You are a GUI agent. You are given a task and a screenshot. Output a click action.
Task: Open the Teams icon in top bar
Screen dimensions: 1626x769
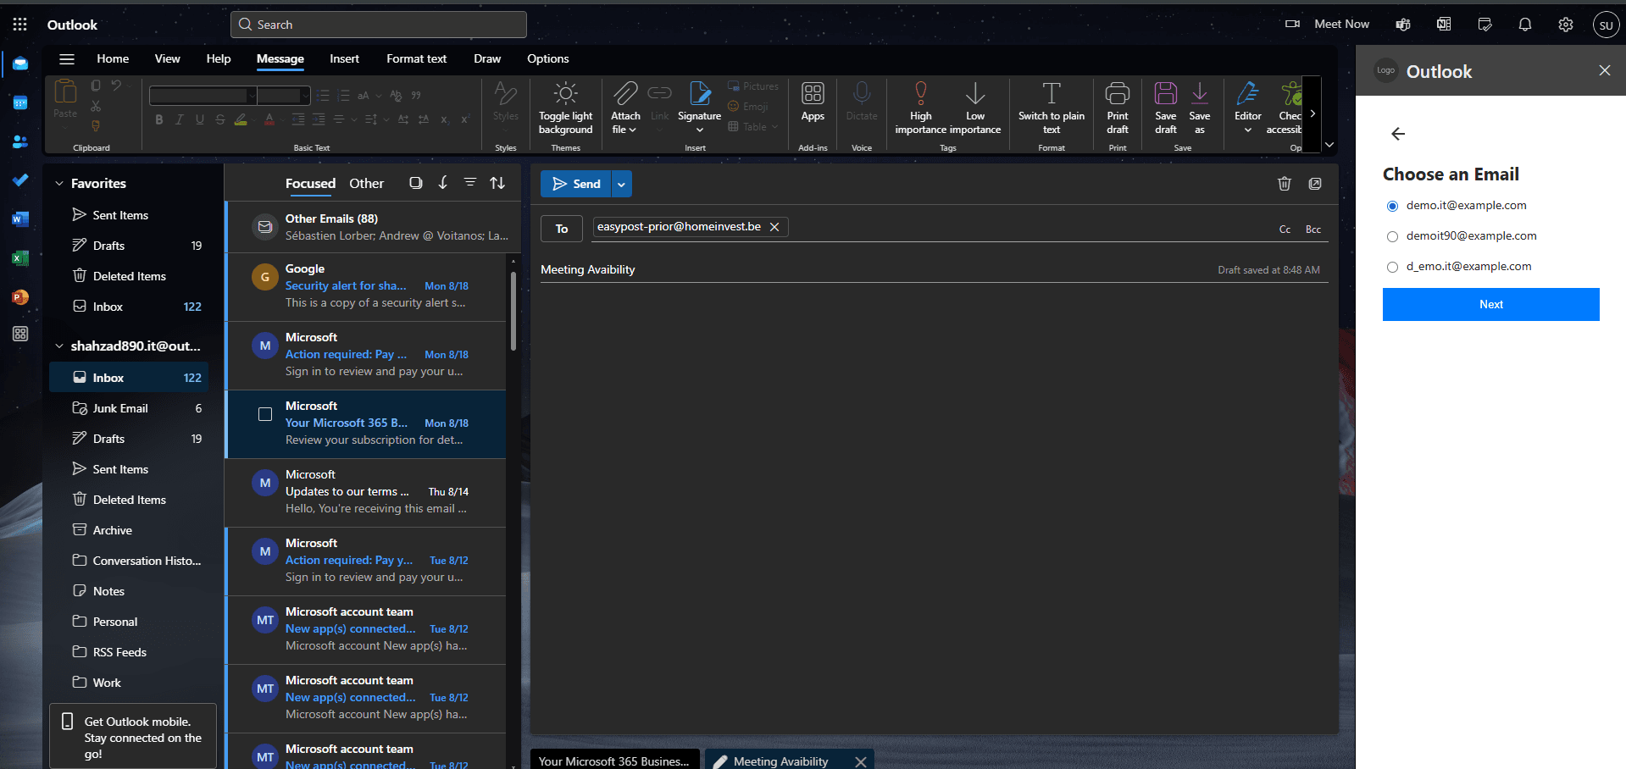coord(1403,25)
